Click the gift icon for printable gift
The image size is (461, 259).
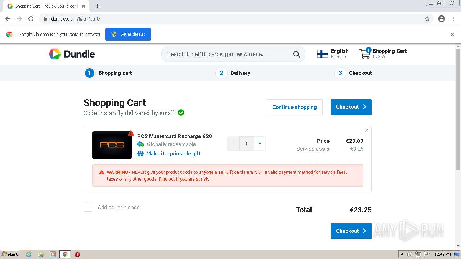tap(140, 154)
